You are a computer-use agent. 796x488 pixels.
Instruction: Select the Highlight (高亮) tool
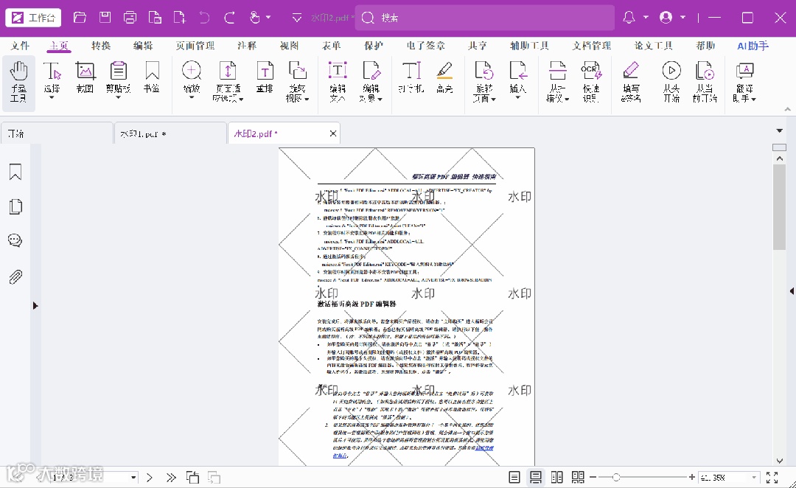coord(444,77)
